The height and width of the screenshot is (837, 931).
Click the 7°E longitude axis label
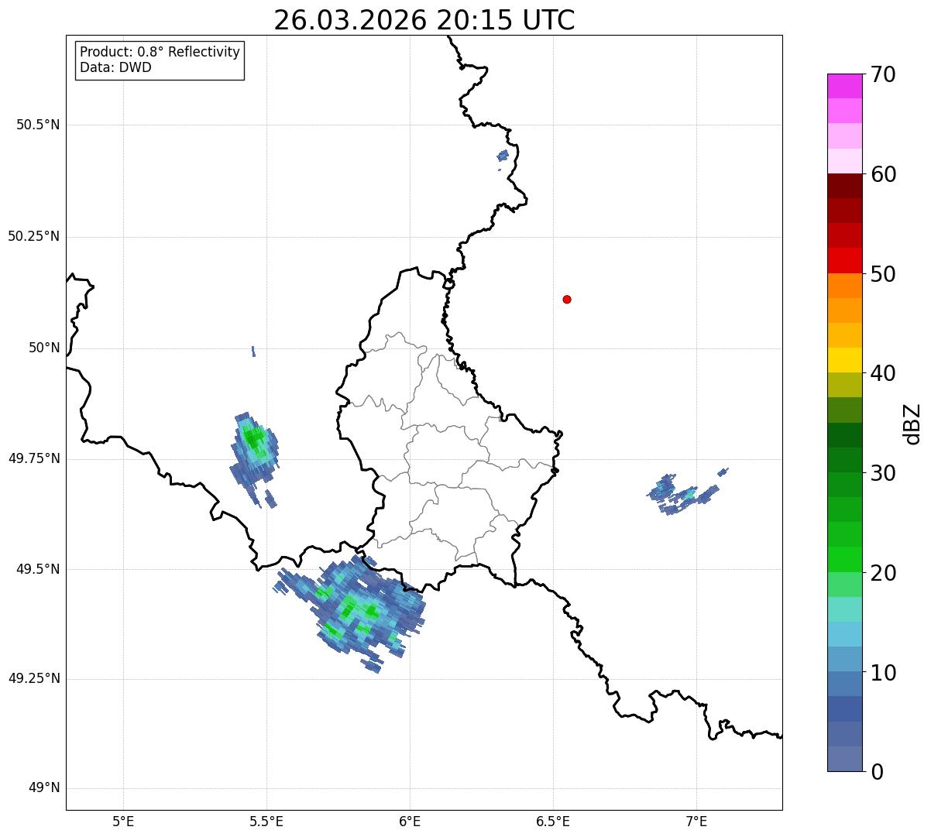pos(696,821)
